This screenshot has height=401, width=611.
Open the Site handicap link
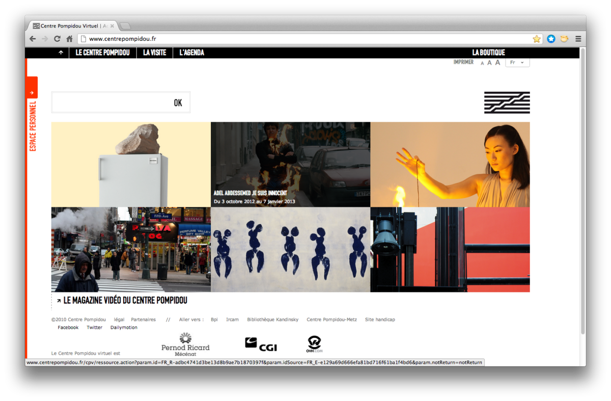380,320
